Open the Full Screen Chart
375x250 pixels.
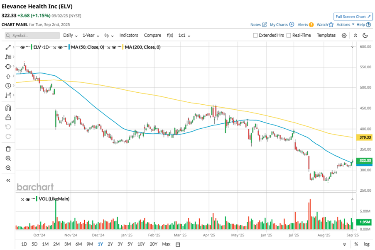(x=353, y=17)
